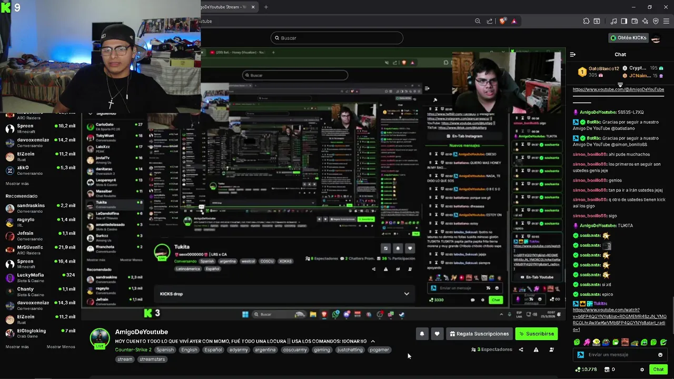Click the bell notification button for AmigoDeYoutube
674x379 pixels.
point(422,334)
